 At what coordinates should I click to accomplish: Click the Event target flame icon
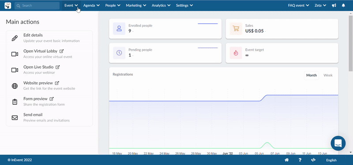[236, 53]
